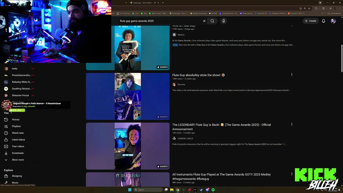This screenshot has width=343, height=193.
Task: Open Liked videos in the sidebar
Action: tap(19, 140)
